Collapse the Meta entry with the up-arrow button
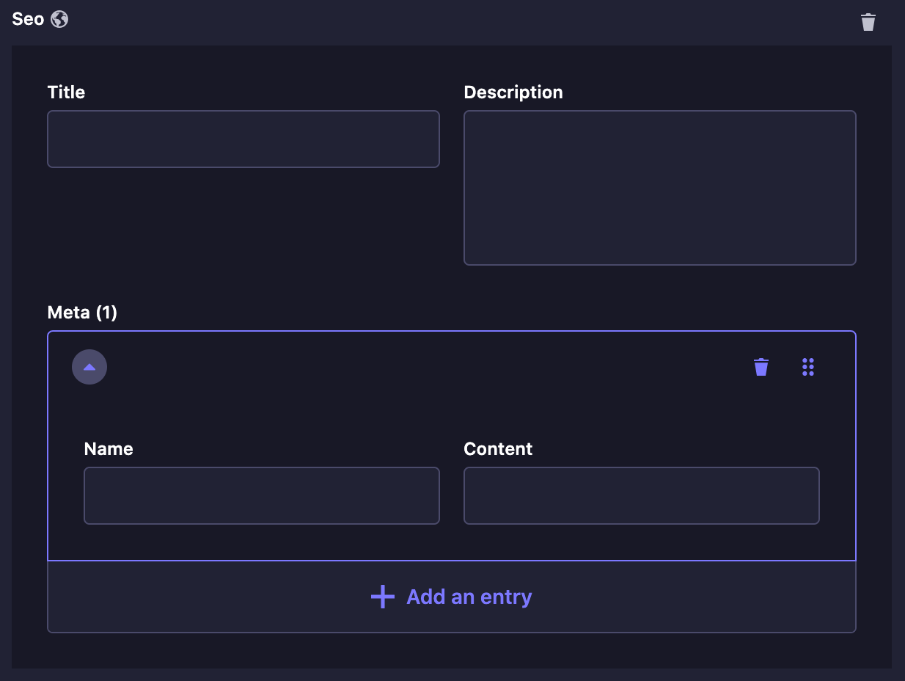 (89, 367)
